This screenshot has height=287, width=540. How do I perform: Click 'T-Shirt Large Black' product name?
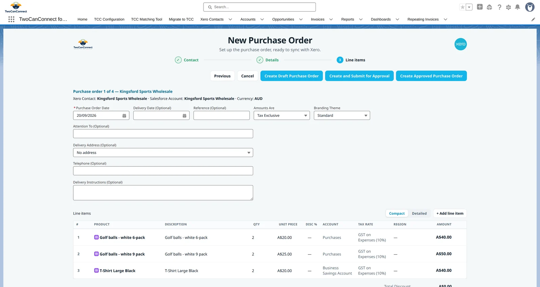click(117, 271)
